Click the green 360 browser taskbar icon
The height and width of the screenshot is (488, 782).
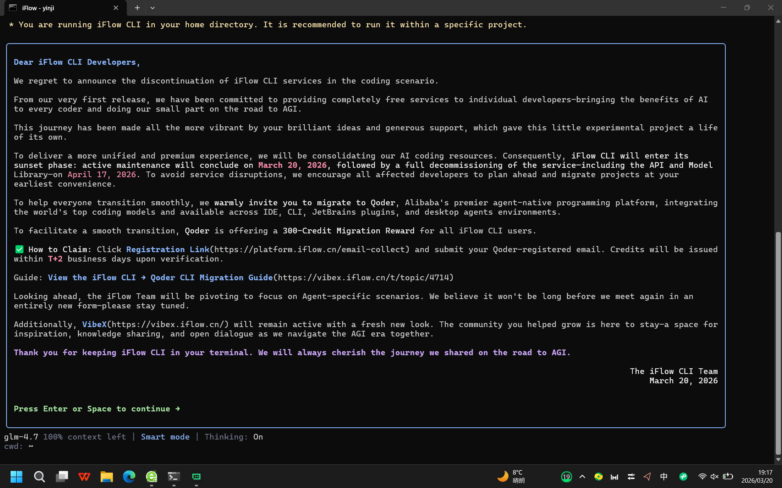[x=152, y=477]
